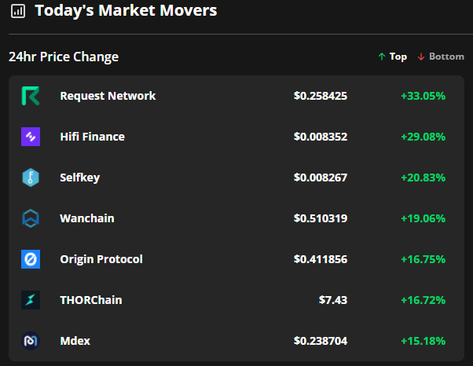
Task: Click the Origin Protocol blue icon
Action: pyautogui.click(x=31, y=259)
